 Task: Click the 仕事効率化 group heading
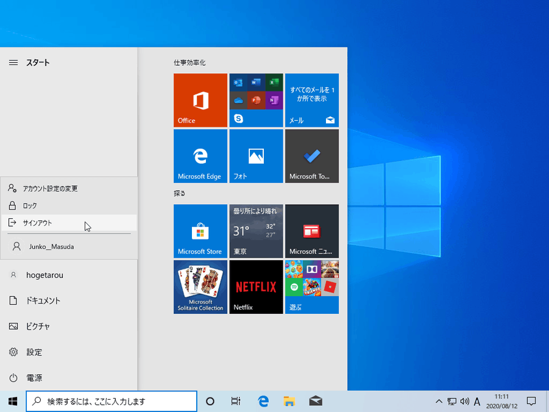189,63
